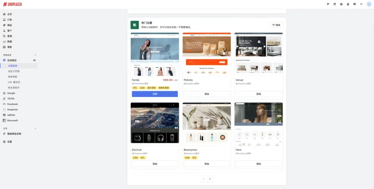
Task: Click the flag icon in top bar
Action: [x=328, y=4]
